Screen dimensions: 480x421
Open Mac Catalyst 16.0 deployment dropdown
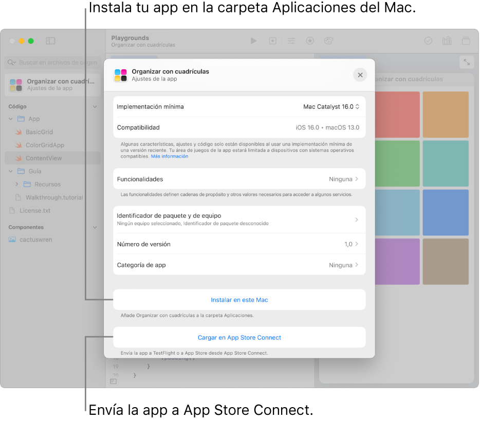(x=331, y=106)
